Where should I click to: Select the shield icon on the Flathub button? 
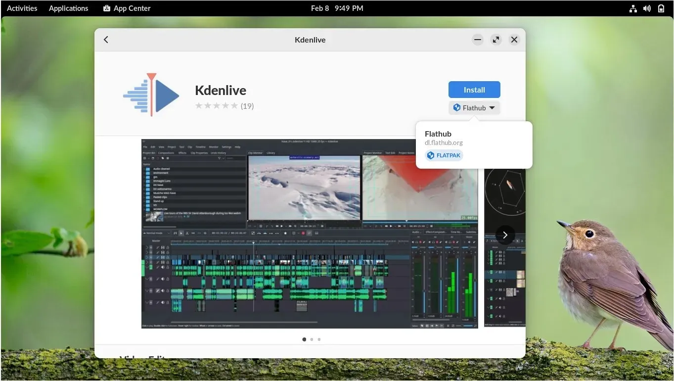456,107
